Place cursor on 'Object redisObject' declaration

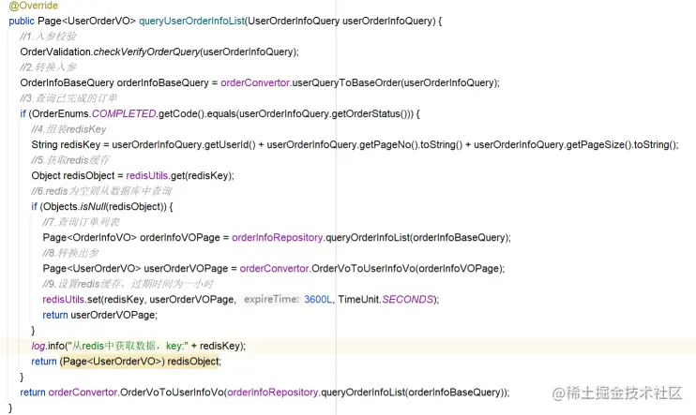73,175
